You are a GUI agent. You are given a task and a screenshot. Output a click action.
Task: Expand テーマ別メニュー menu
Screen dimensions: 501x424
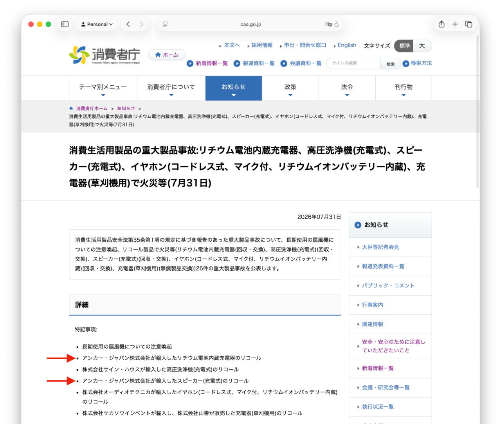(x=103, y=88)
